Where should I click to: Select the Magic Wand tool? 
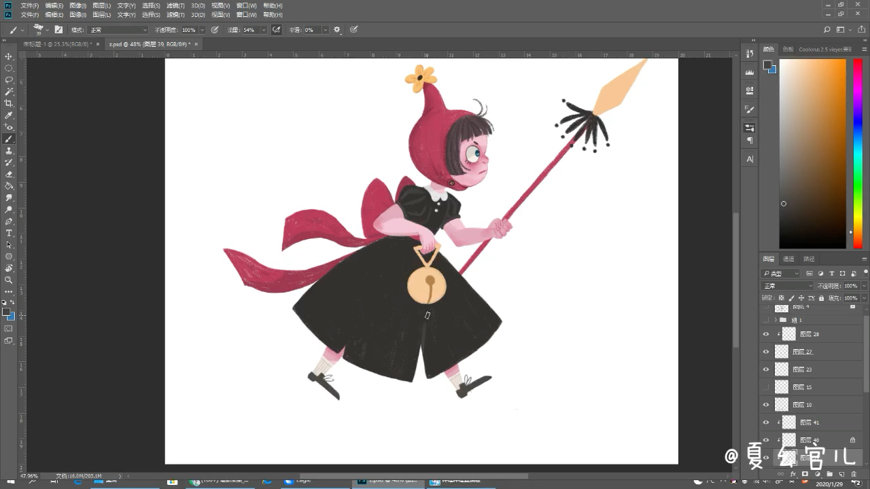tap(9, 91)
